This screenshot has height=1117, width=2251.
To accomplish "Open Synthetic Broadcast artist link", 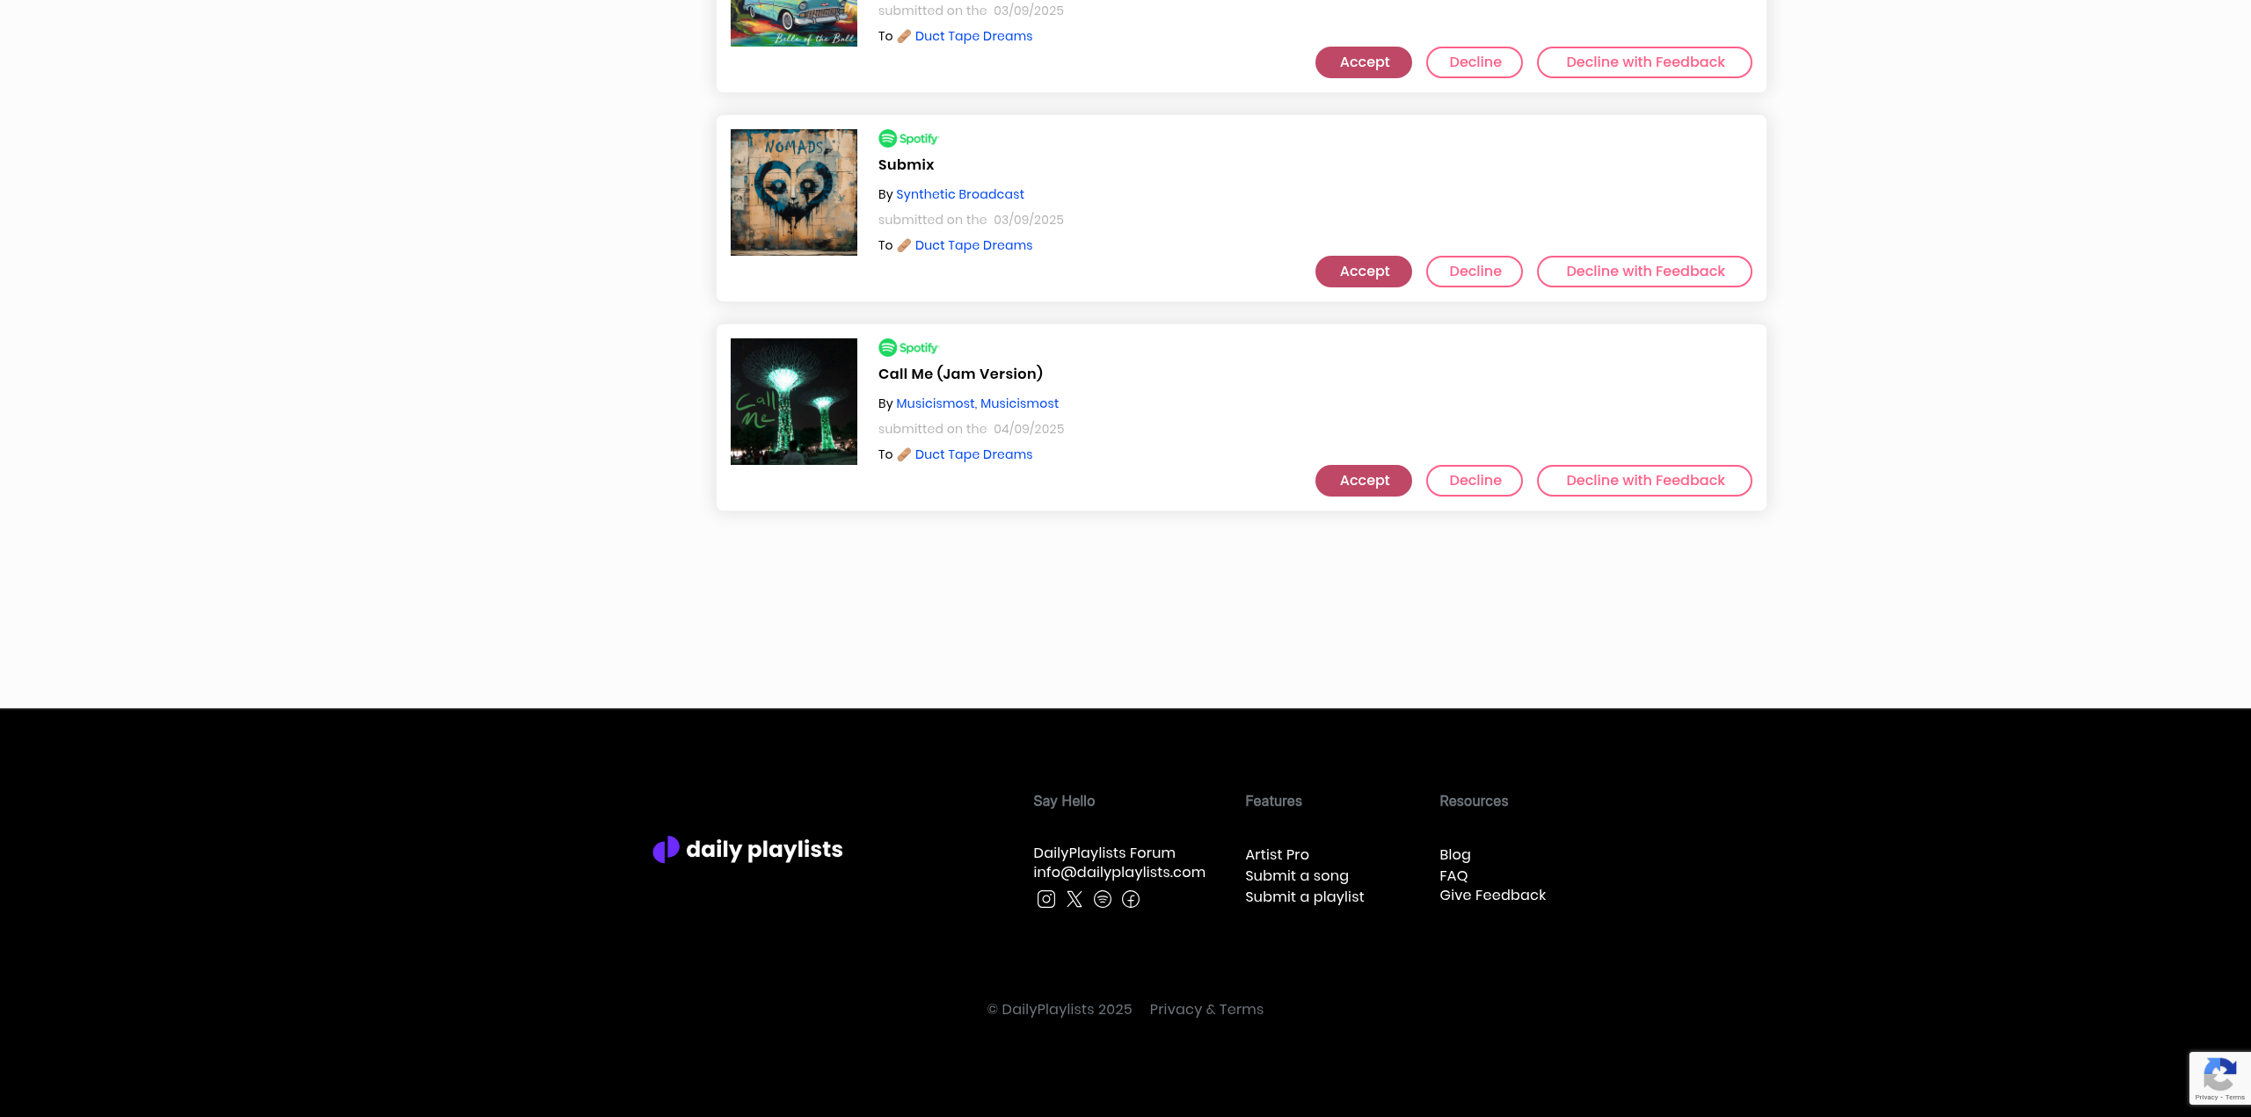I will pyautogui.click(x=959, y=194).
